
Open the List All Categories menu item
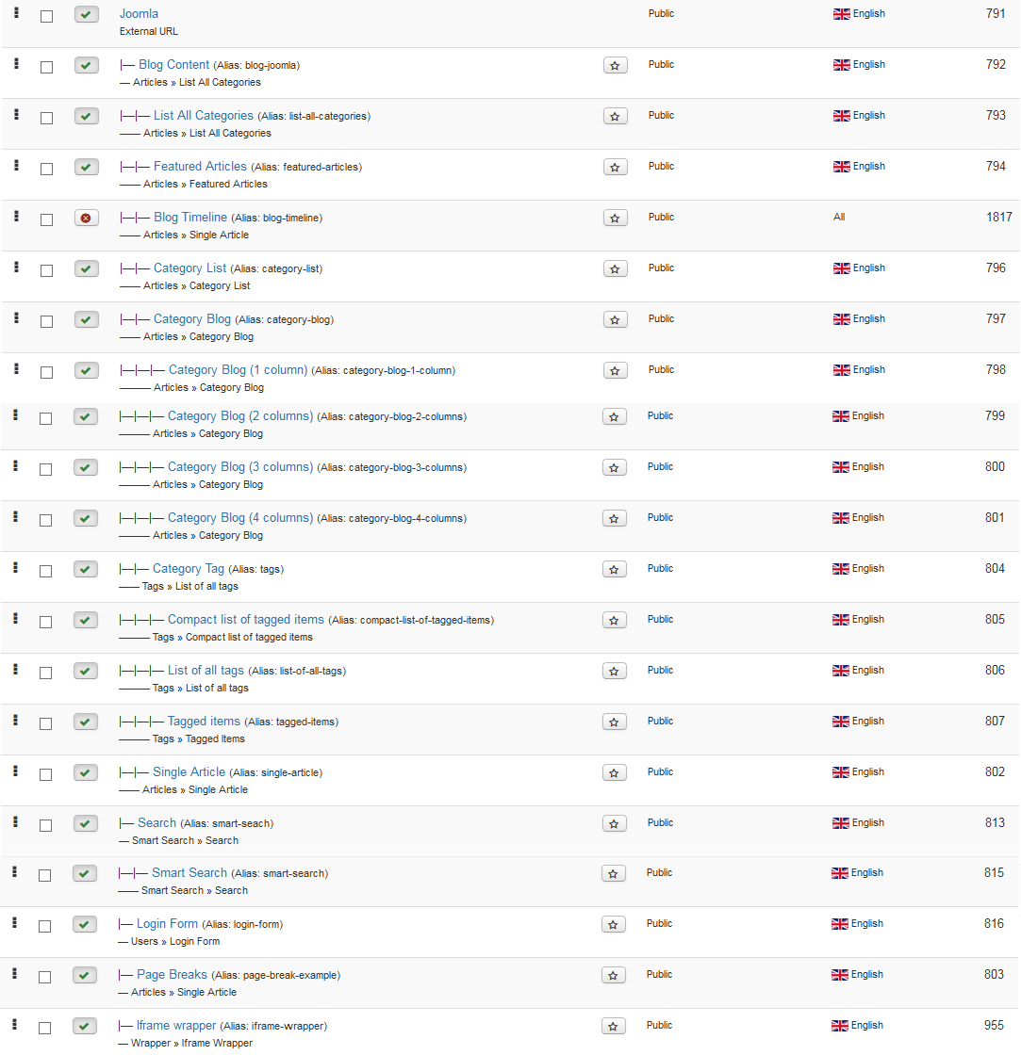click(x=204, y=115)
